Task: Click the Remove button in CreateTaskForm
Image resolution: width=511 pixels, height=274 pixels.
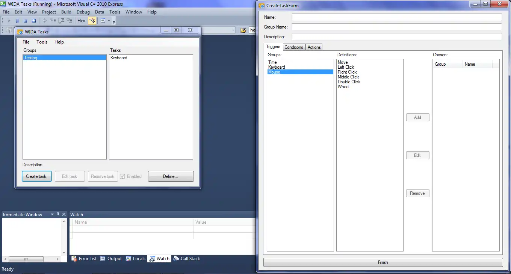Action: [x=417, y=193]
